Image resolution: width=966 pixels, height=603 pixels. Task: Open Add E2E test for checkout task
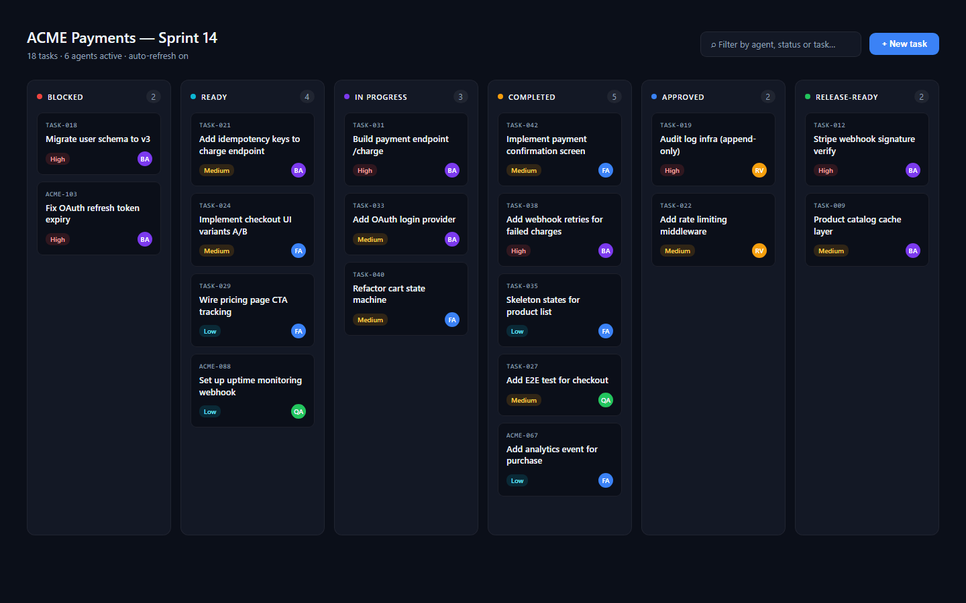pyautogui.click(x=559, y=385)
